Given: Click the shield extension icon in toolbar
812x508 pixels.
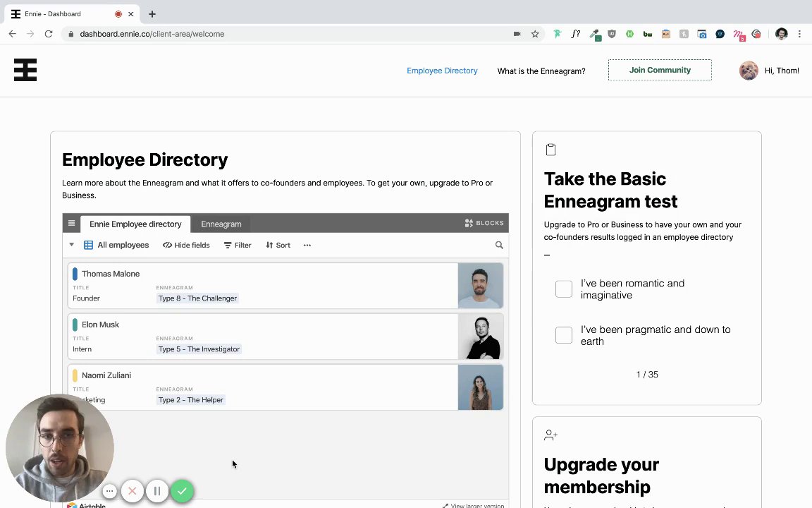Looking at the screenshot, I should (612, 34).
